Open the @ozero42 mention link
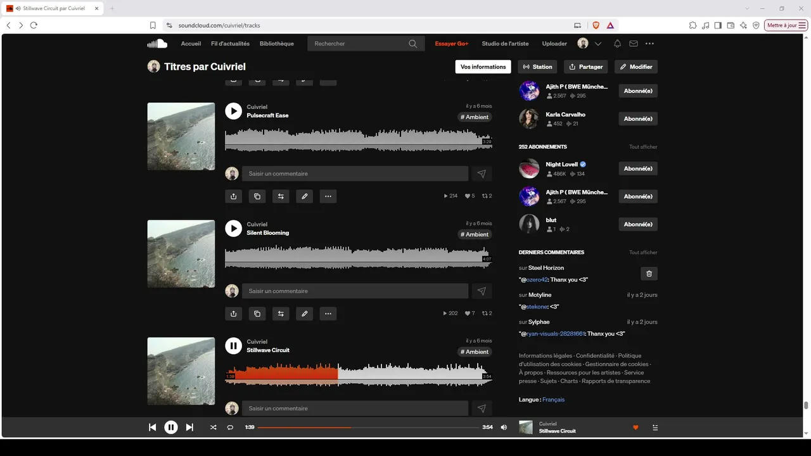Screen dimensions: 811x456 (535, 279)
